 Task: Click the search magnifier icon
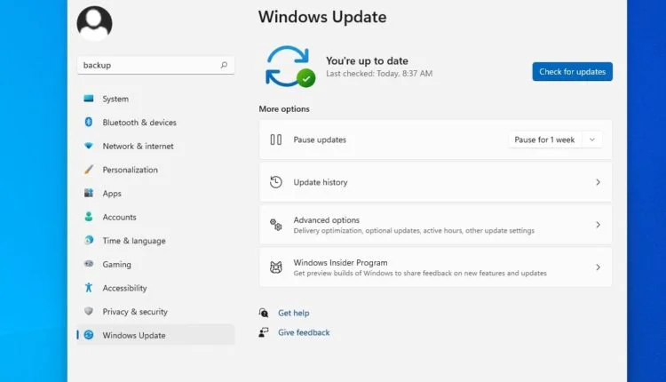tap(224, 65)
